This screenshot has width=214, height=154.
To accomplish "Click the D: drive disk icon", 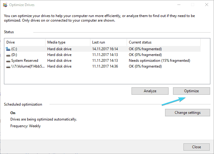I will 8,55.
